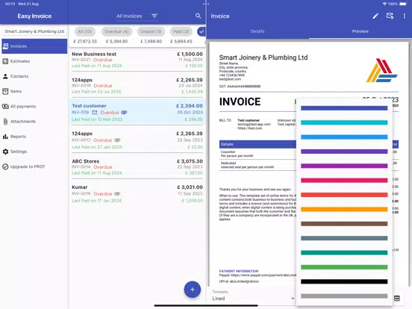The width and height of the screenshot is (412, 309).
Task: Open the Smart Joinery & Plumbing Ltd business selector
Action: point(34,31)
